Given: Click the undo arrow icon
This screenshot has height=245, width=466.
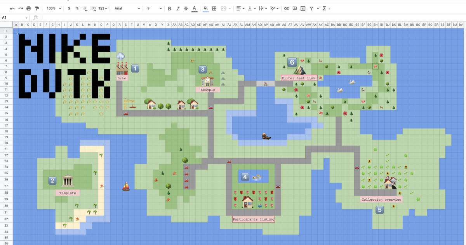Looking at the screenshot, I should click(12, 8).
